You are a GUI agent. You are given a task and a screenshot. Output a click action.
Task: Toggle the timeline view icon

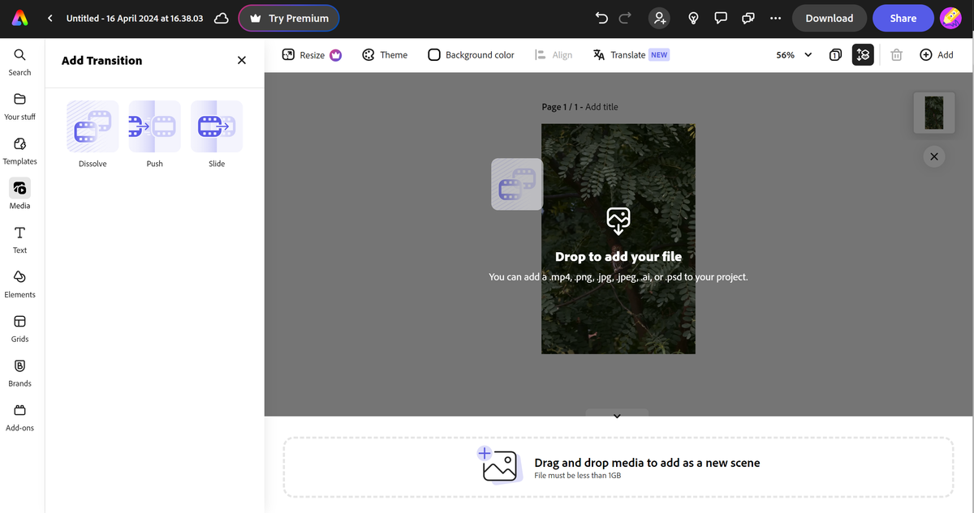click(x=863, y=55)
